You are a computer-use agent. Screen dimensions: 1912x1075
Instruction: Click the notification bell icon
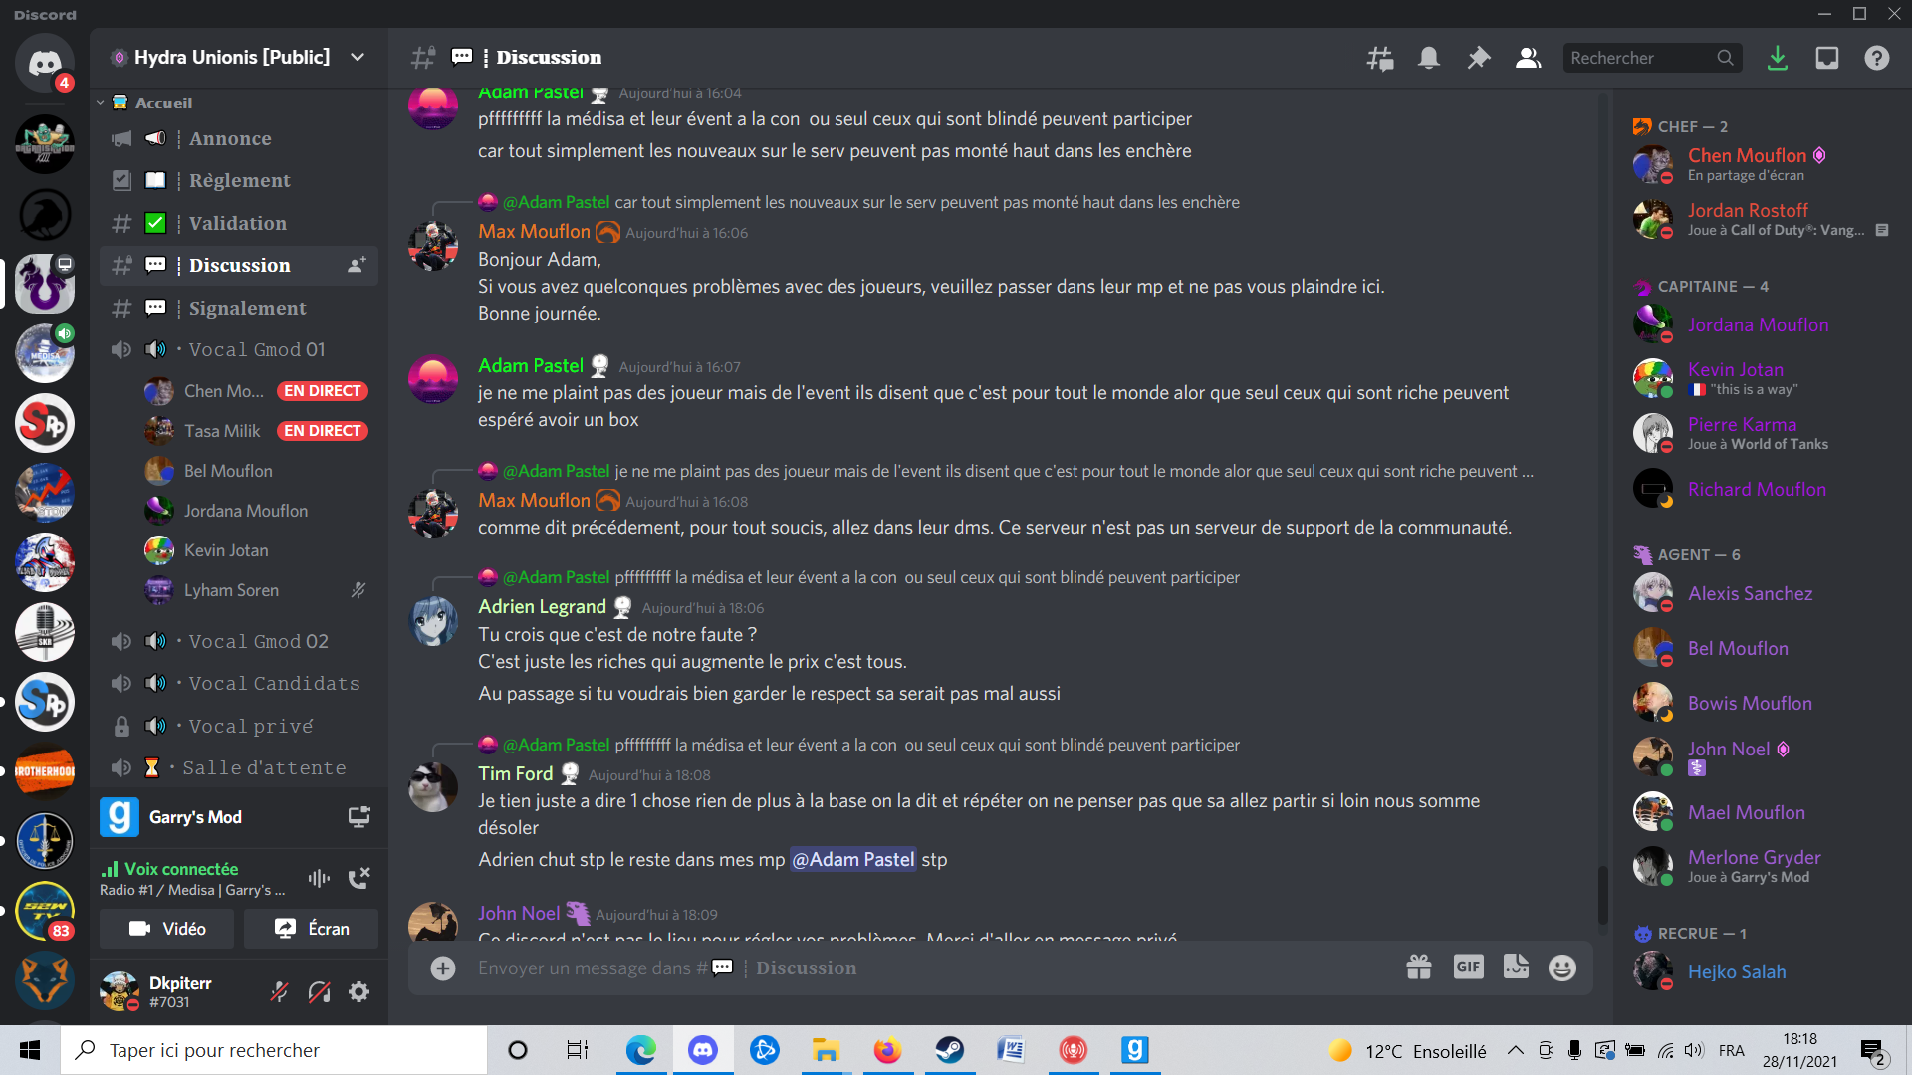pyautogui.click(x=1429, y=58)
